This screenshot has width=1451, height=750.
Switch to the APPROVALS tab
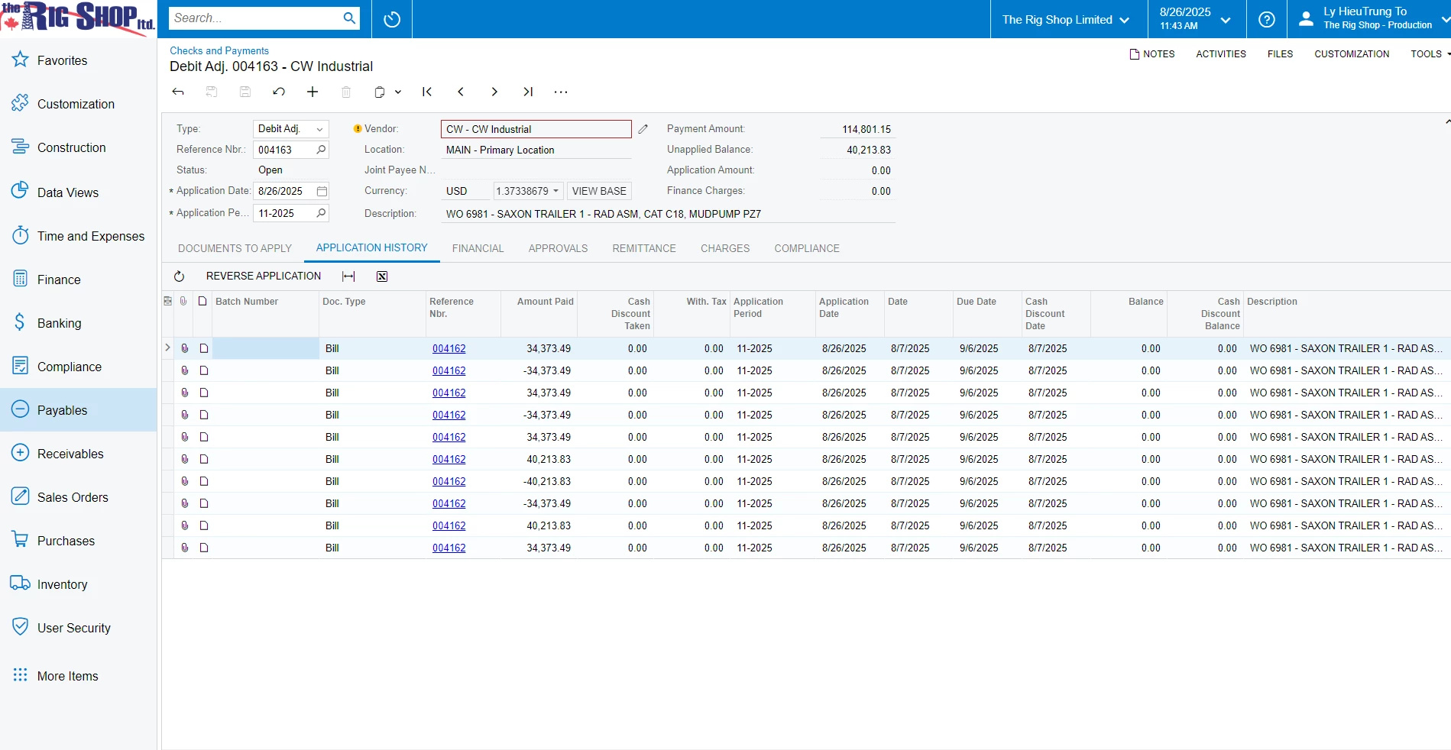click(x=558, y=248)
